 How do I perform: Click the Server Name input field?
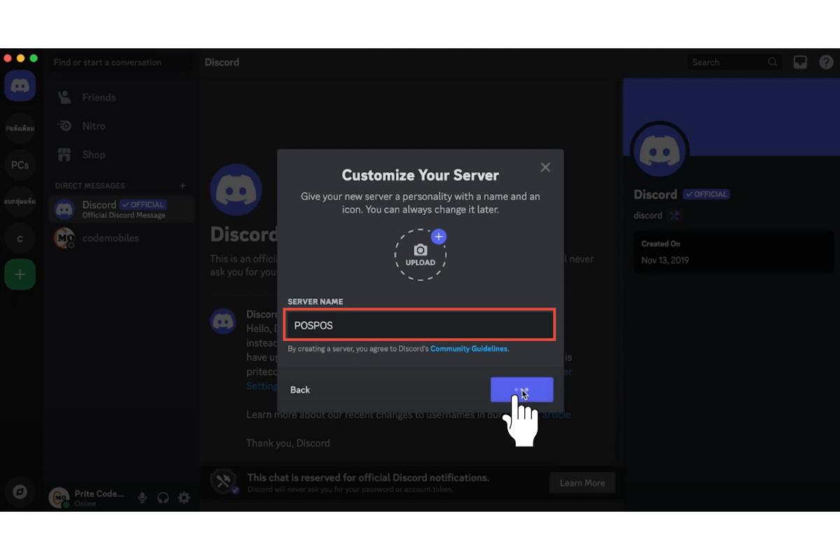[x=420, y=325]
